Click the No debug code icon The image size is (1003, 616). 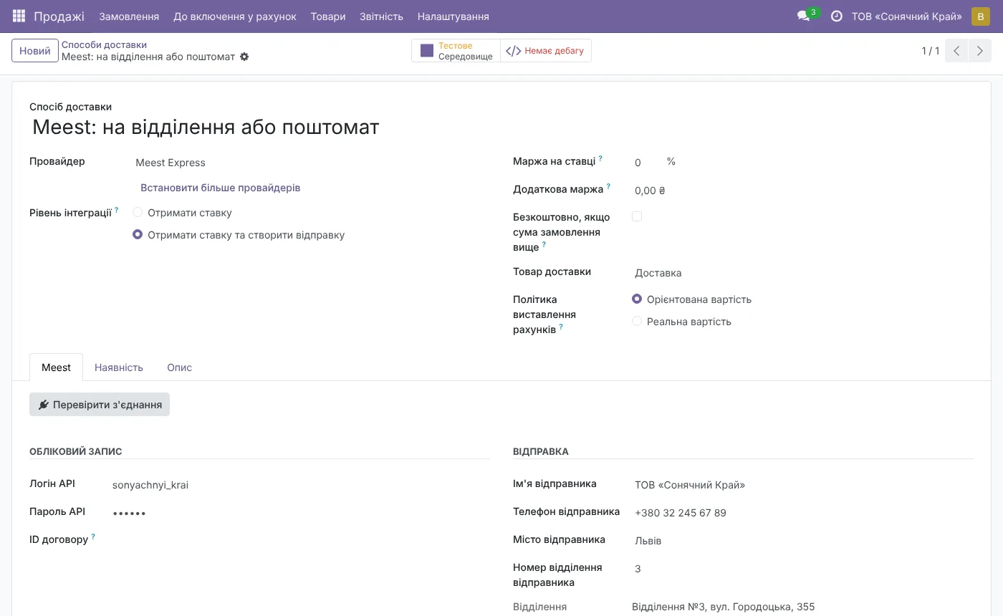(x=513, y=51)
